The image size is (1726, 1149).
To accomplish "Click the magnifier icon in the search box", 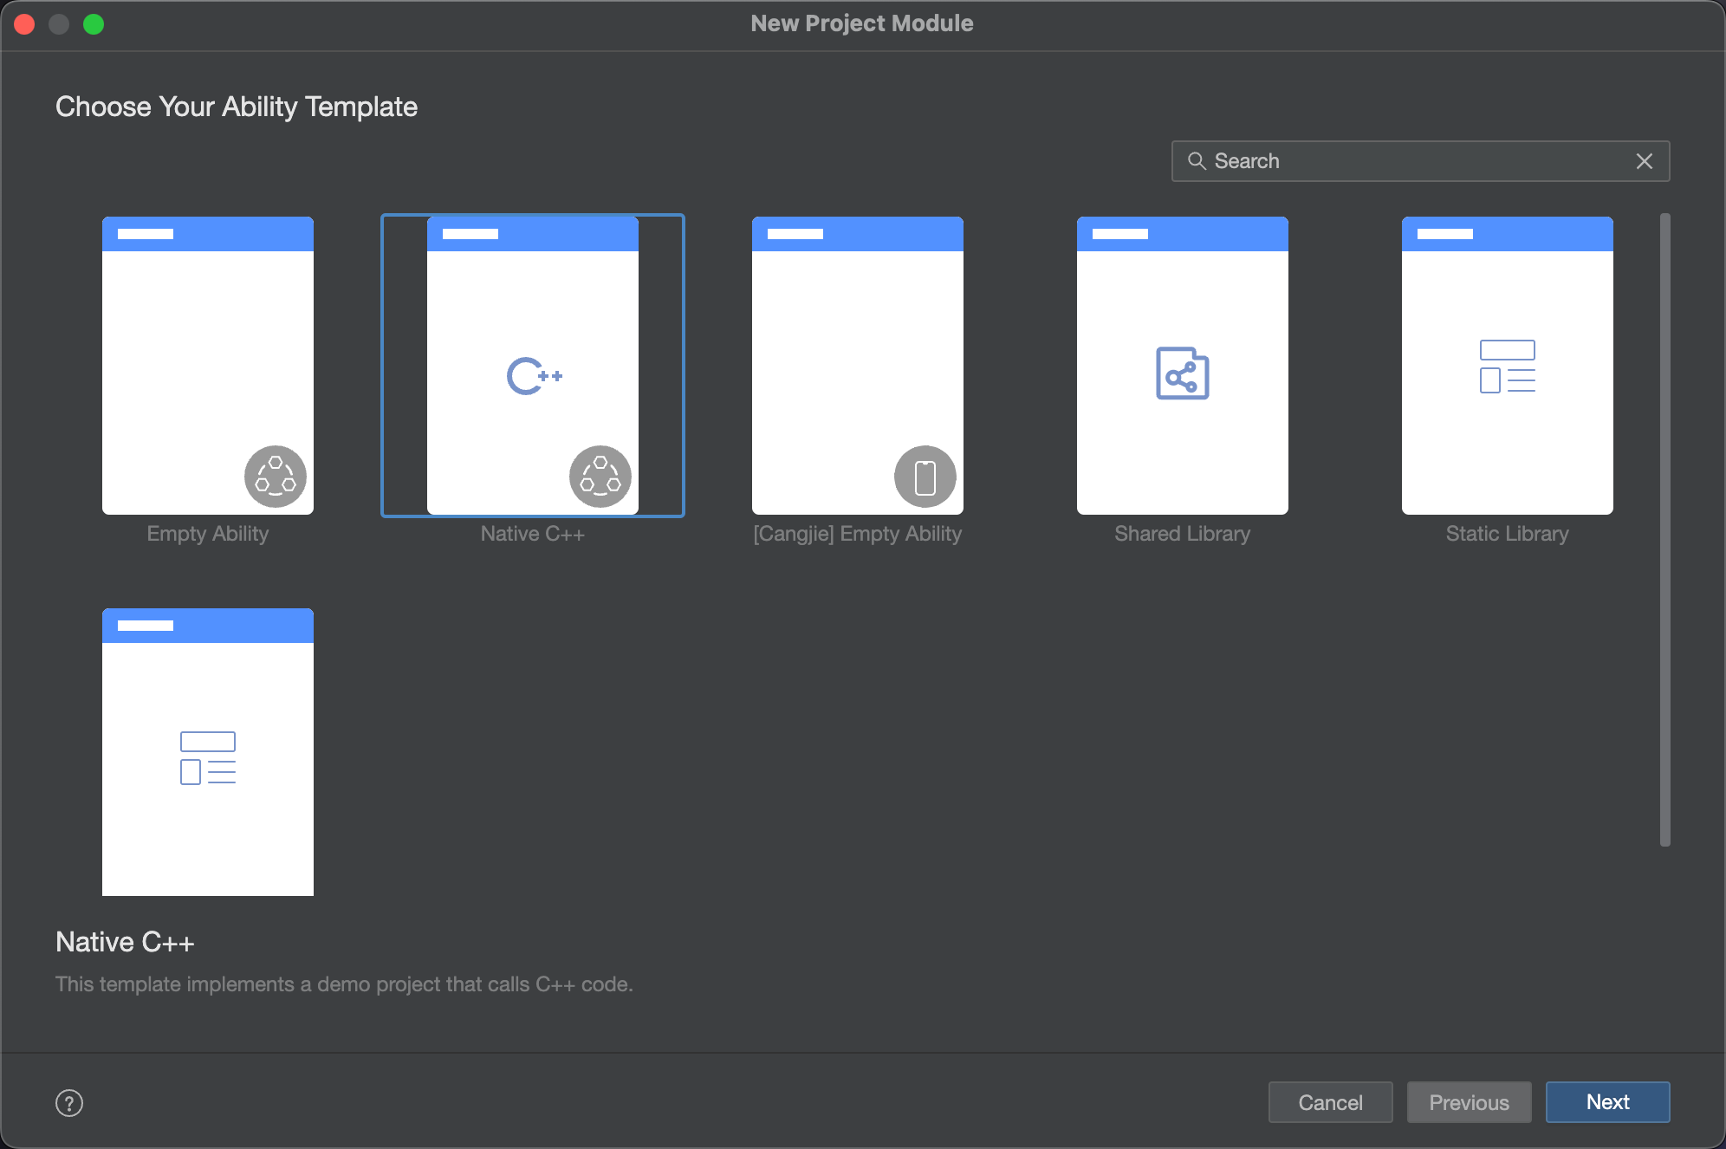I will click(x=1197, y=161).
